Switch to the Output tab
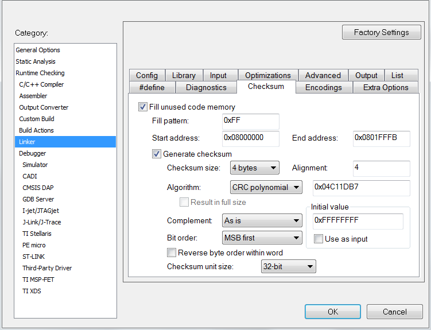 (366, 75)
